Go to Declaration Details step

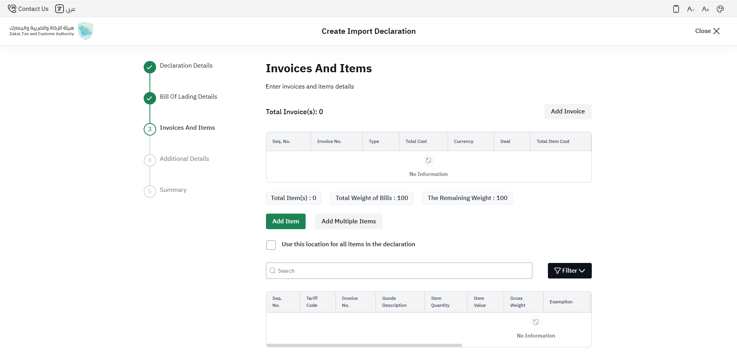point(186,66)
